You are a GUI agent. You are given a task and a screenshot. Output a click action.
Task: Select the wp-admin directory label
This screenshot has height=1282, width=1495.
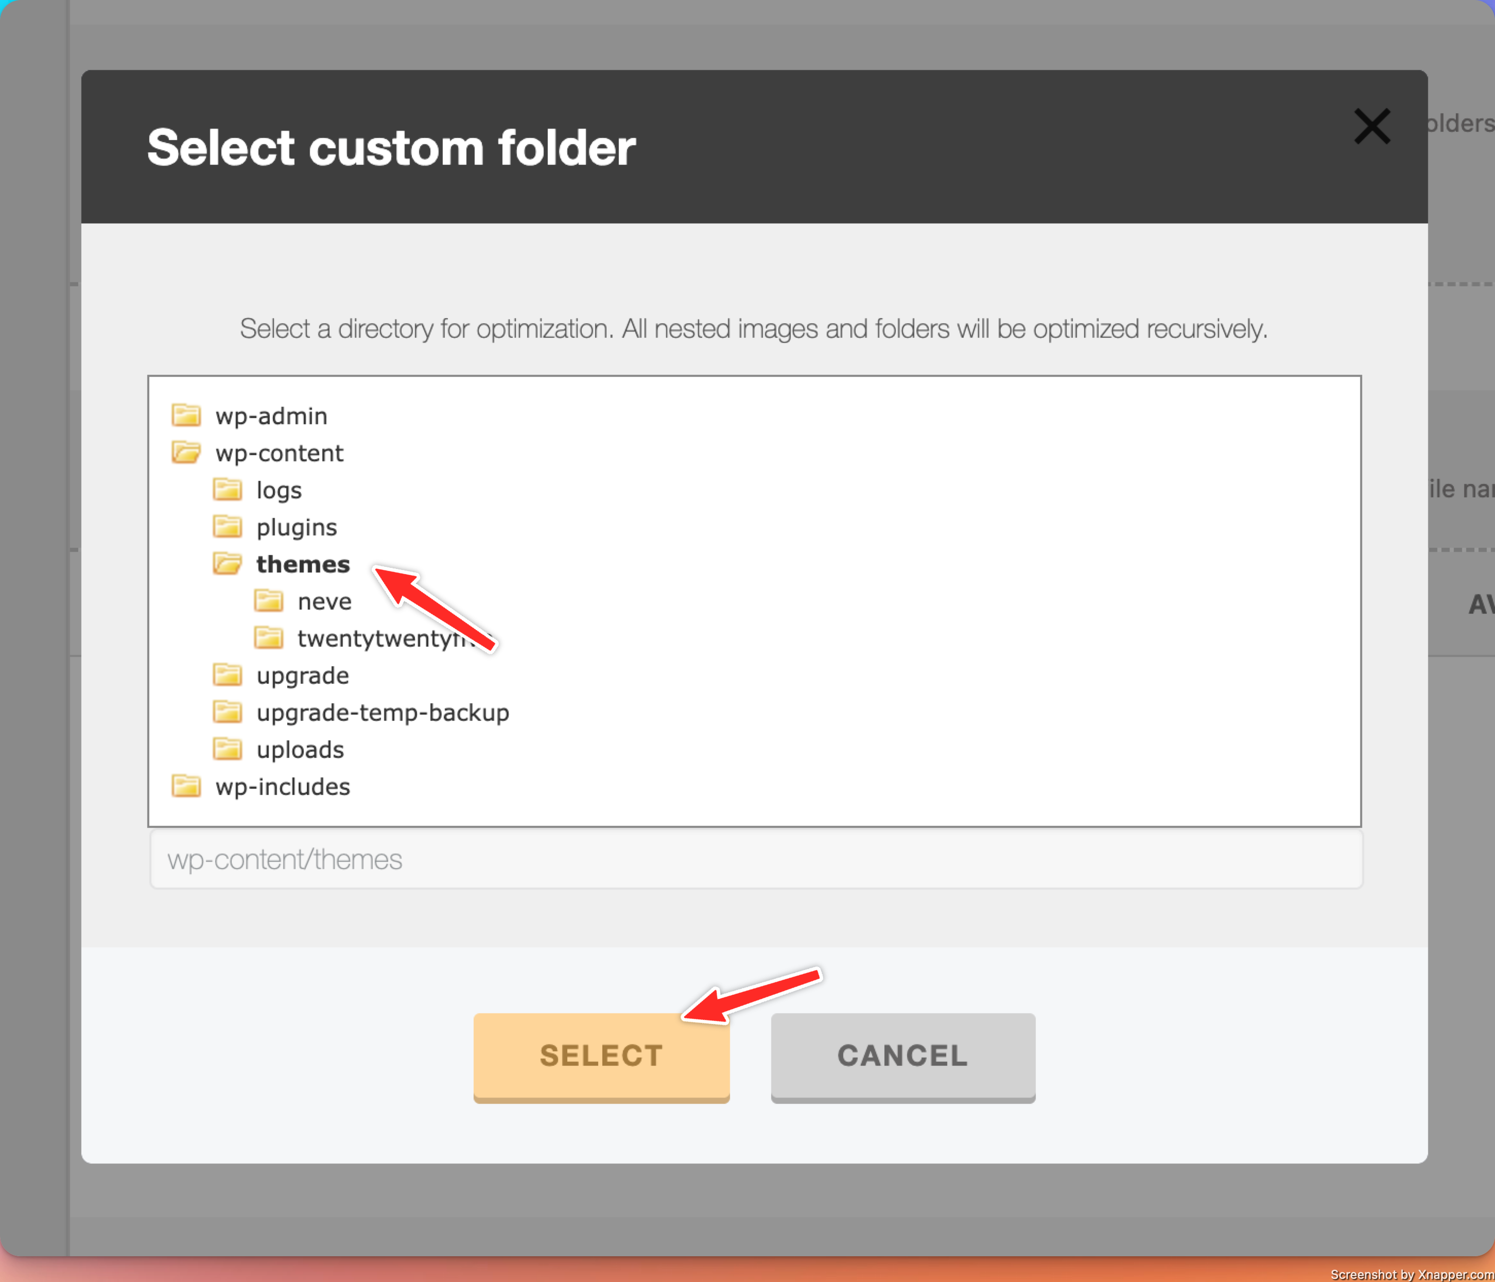coord(271,417)
